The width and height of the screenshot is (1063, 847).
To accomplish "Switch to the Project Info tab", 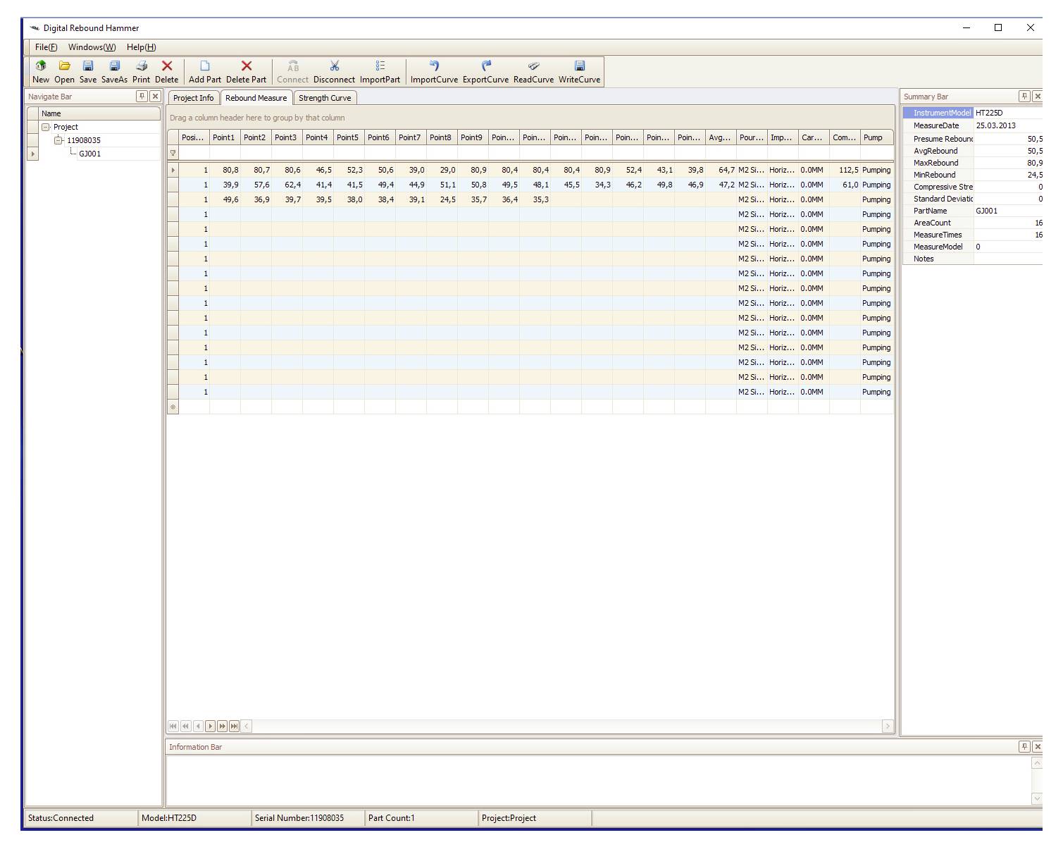I will tap(193, 98).
